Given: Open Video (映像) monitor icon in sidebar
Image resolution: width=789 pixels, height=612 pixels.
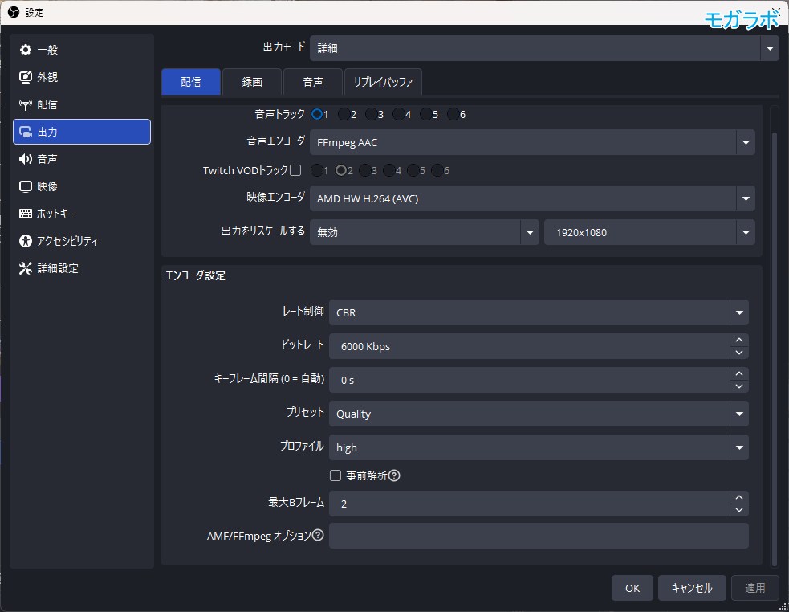Looking at the screenshot, I should [25, 186].
